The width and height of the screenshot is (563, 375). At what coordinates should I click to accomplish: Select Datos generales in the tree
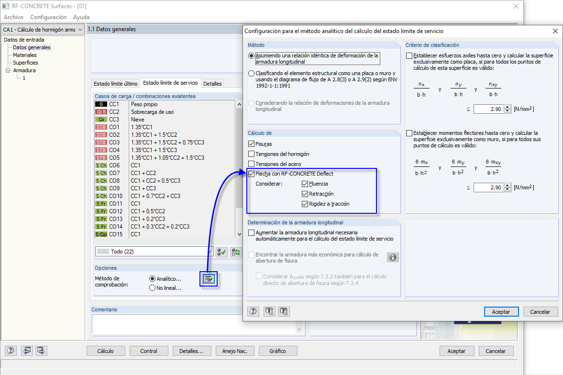32,47
